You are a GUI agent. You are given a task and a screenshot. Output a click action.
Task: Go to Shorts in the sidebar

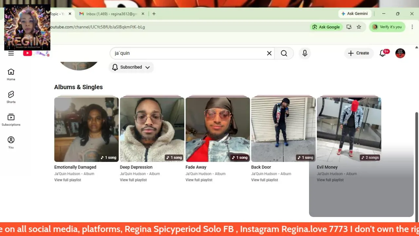(11, 97)
